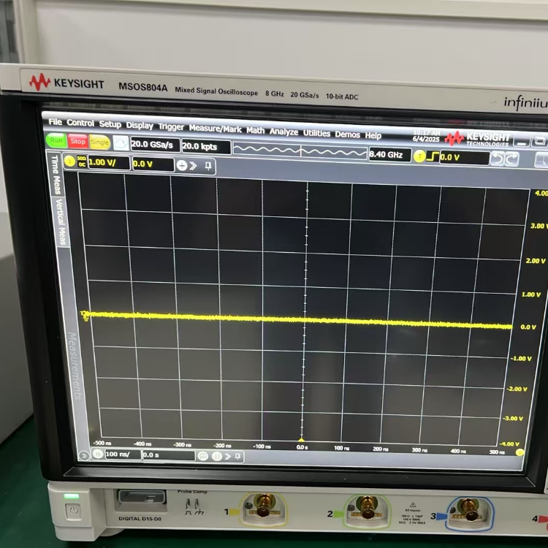Screen dimensions: 548x548
Task: Click the 20.0 kpts memory depth field
Action: pyautogui.click(x=206, y=147)
